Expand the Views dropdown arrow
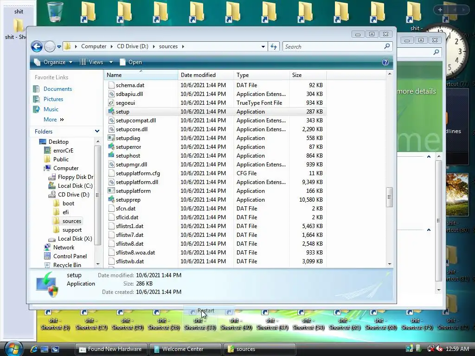 [x=111, y=62]
